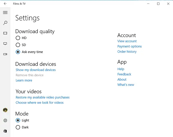This screenshot has height=137, width=173.
Task: Open Order history link
Action: [x=127, y=52]
